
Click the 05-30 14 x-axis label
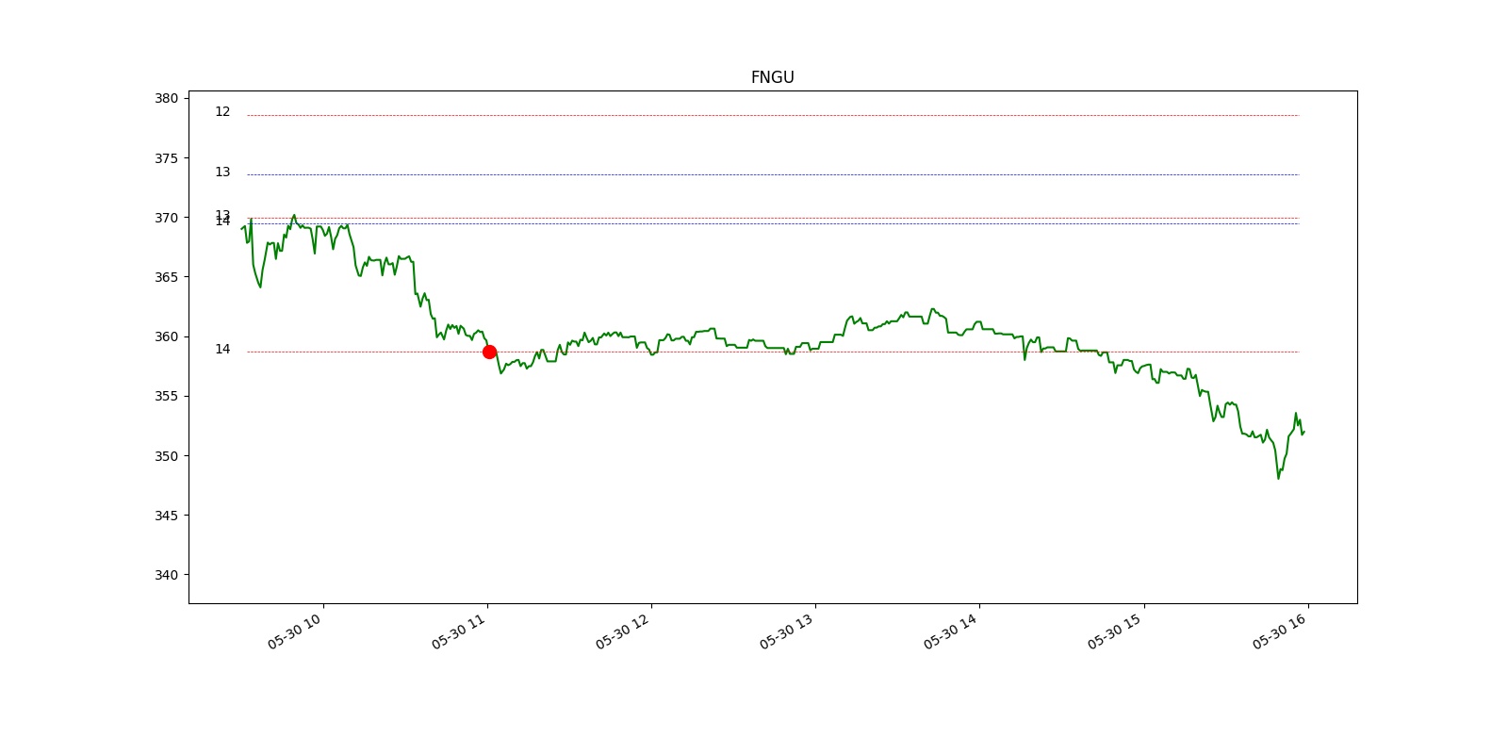(x=950, y=631)
